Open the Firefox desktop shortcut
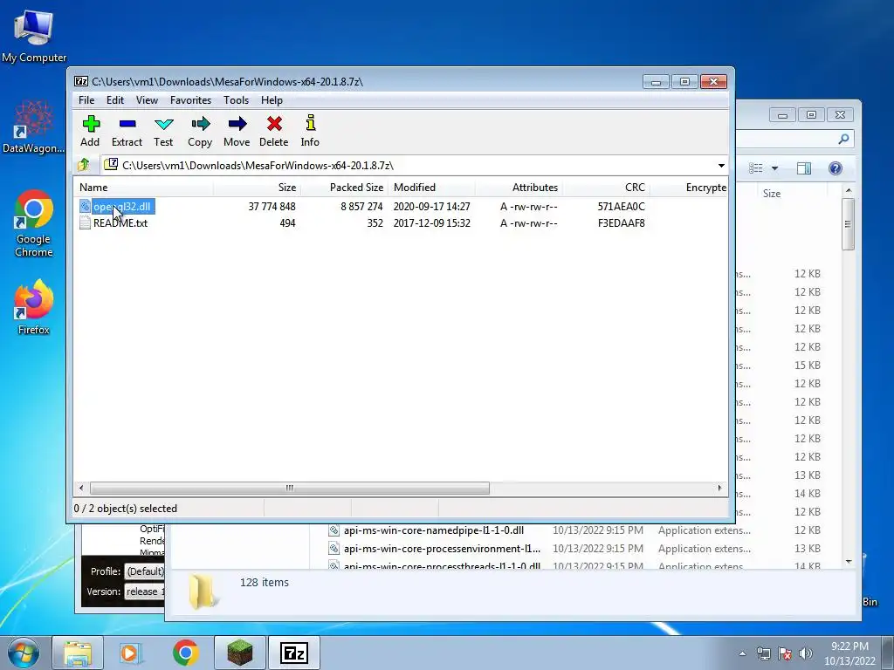The height and width of the screenshot is (670, 894). pos(34,307)
